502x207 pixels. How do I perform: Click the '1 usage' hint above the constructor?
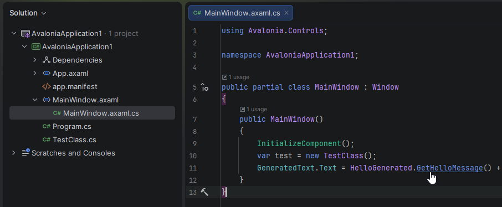pyautogui.click(x=253, y=110)
